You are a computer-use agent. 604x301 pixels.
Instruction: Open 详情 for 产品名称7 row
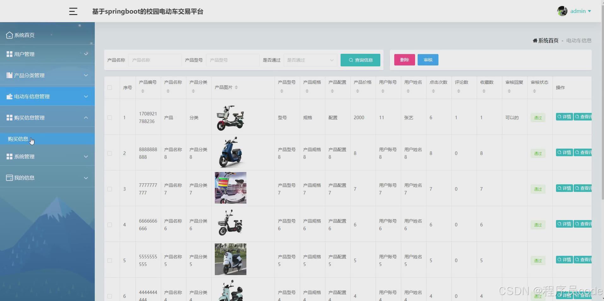click(565, 188)
